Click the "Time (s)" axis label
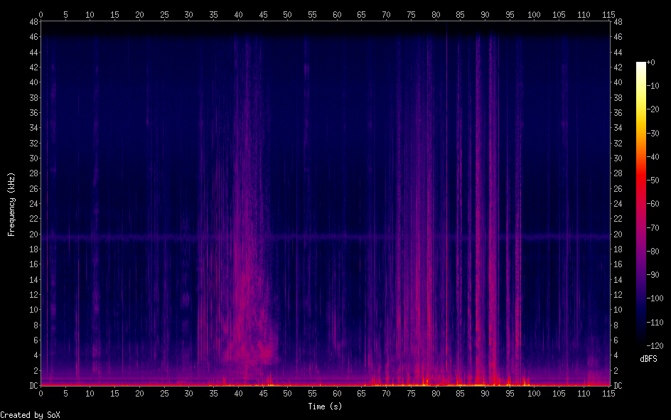The image size is (671, 420). pyautogui.click(x=324, y=406)
